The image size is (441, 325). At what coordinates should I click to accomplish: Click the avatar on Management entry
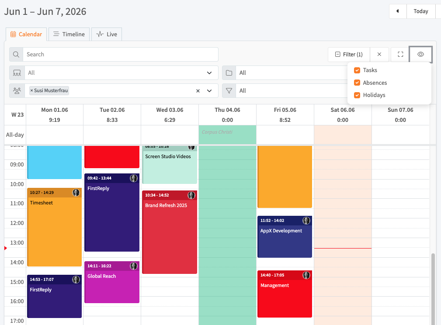point(306,275)
